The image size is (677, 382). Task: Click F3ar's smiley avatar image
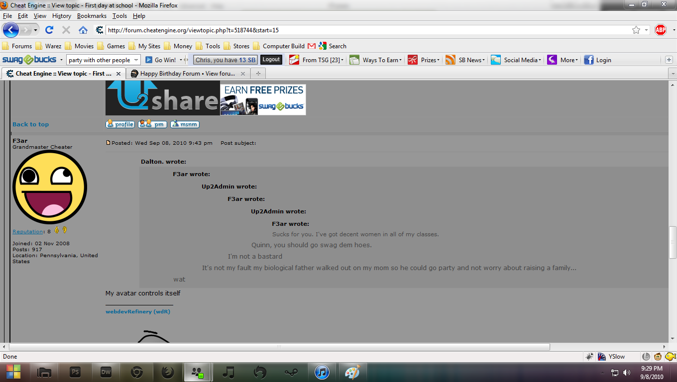tap(50, 187)
